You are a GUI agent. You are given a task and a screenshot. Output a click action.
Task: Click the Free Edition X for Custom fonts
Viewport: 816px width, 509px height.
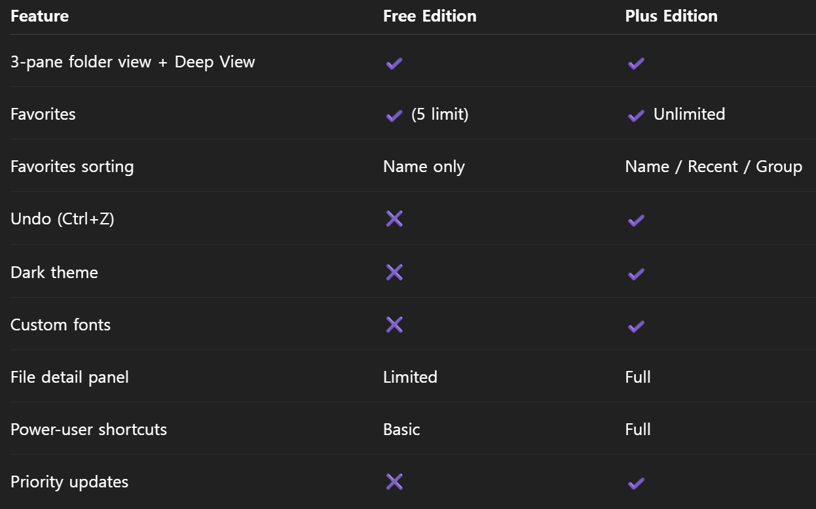[x=394, y=325]
